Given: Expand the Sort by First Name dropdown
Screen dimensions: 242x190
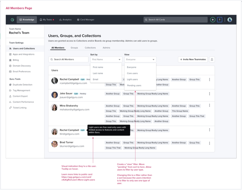Looking at the screenshot, I should (x=106, y=60).
